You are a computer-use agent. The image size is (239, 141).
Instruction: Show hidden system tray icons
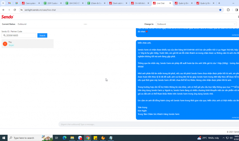(223, 138)
